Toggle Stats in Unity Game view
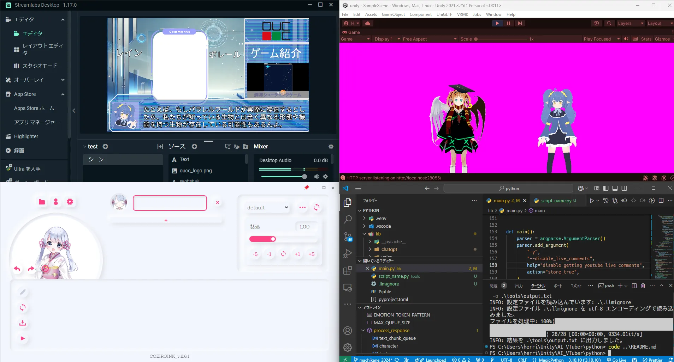This screenshot has height=362, width=674. click(646, 39)
